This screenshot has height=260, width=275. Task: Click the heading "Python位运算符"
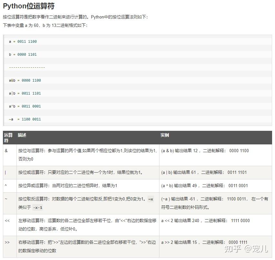click(x=29, y=6)
